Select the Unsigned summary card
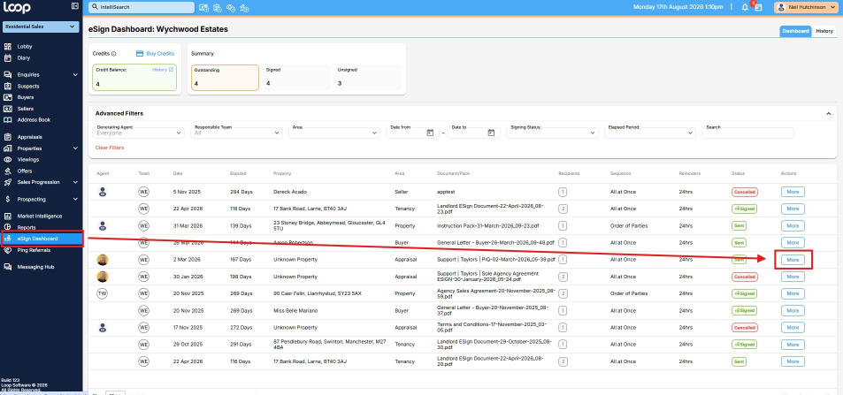 (x=368, y=78)
